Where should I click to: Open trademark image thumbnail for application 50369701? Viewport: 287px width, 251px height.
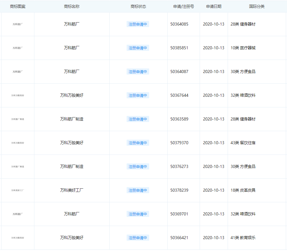point(18,214)
